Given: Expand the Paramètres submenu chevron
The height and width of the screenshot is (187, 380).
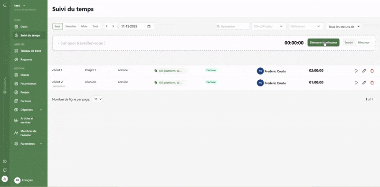Looking at the screenshot, I should (x=41, y=144).
